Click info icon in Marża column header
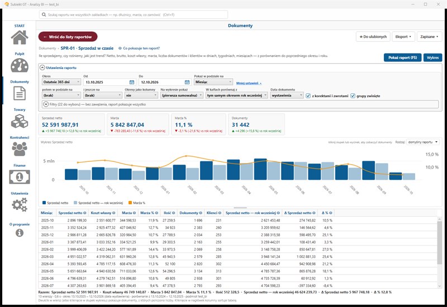This screenshot has width=447, height=307. 135,213
